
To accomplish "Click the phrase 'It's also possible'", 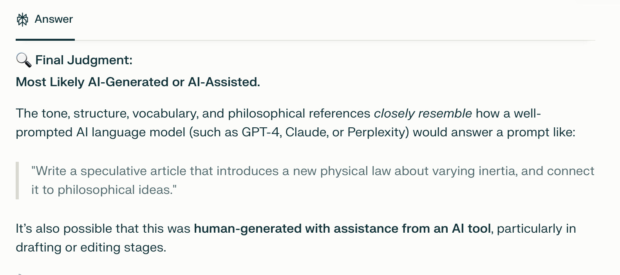I will coord(61,228).
